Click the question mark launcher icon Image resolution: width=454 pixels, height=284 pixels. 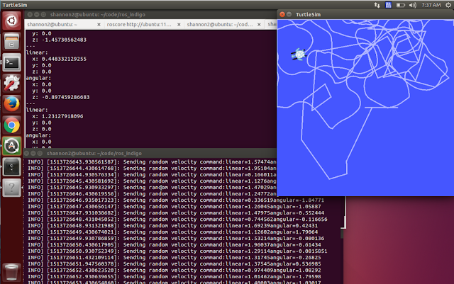pos(11,188)
